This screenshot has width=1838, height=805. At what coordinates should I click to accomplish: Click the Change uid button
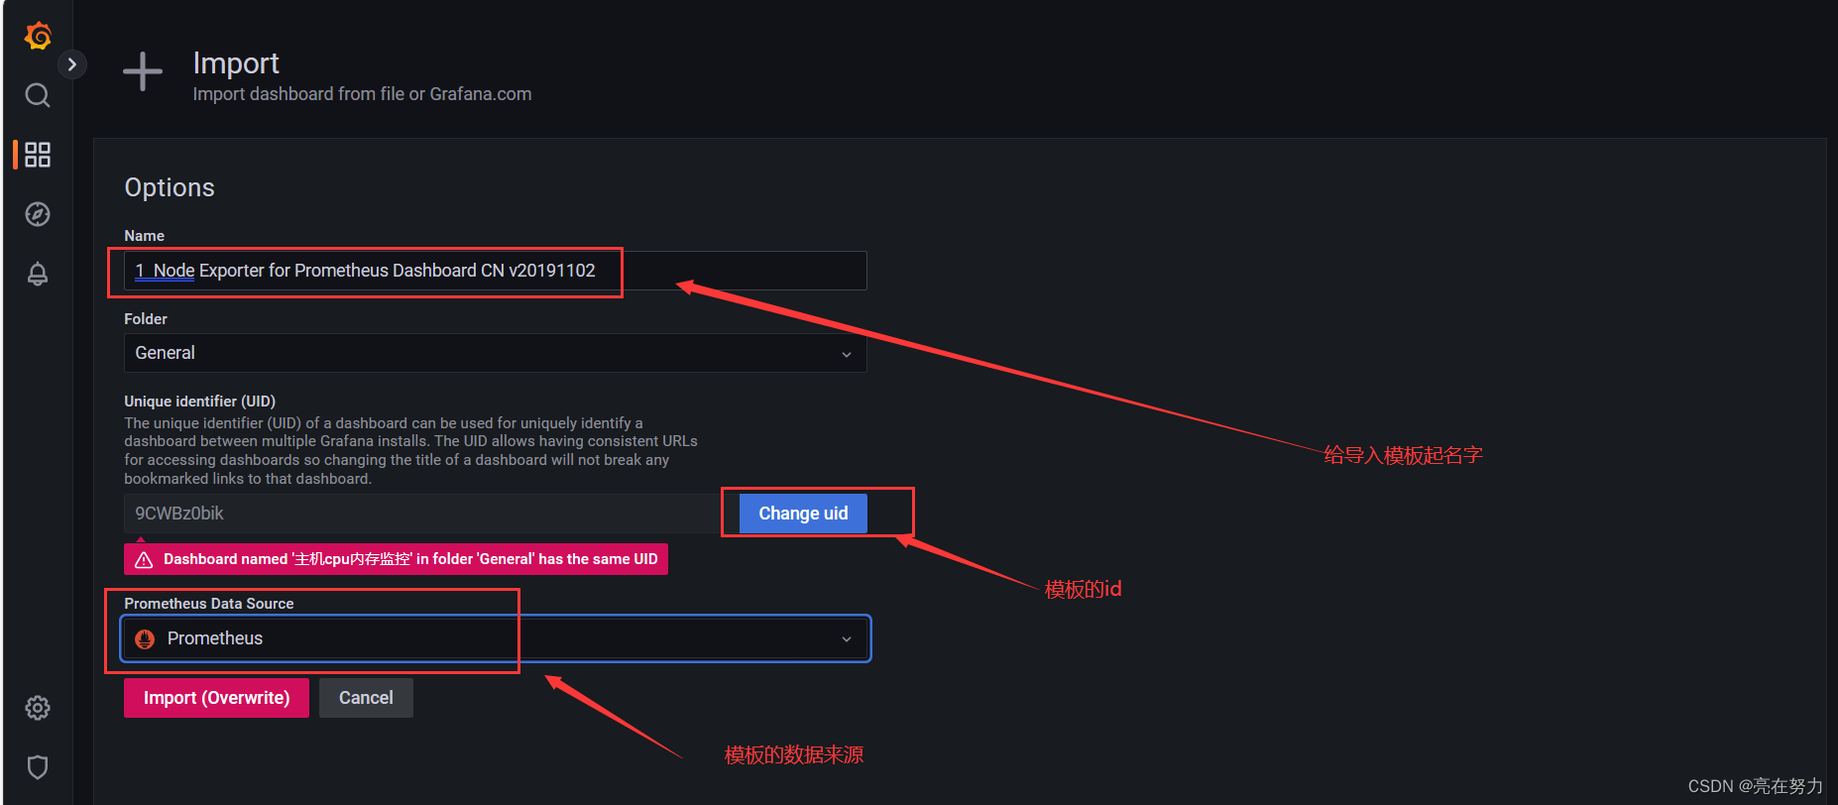(803, 514)
